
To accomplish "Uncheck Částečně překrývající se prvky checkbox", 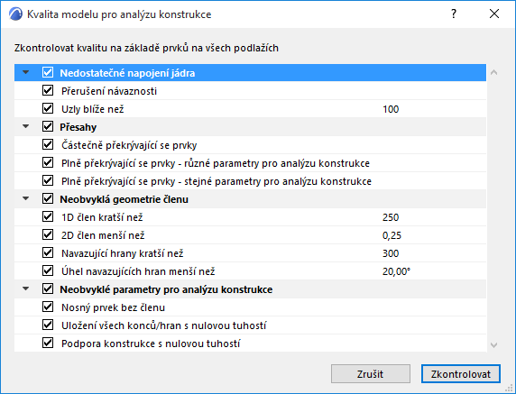I will click(48, 145).
